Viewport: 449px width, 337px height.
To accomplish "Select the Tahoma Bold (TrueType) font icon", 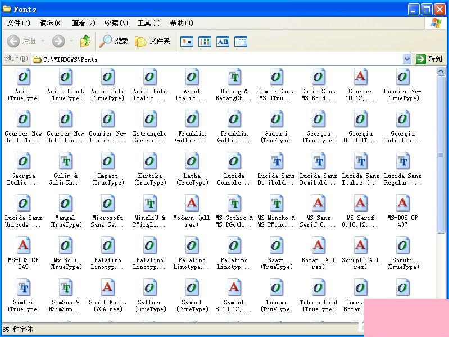I will tap(319, 287).
